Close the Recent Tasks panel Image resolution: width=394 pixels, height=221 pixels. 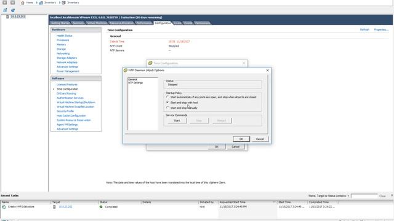[x=392, y=195]
